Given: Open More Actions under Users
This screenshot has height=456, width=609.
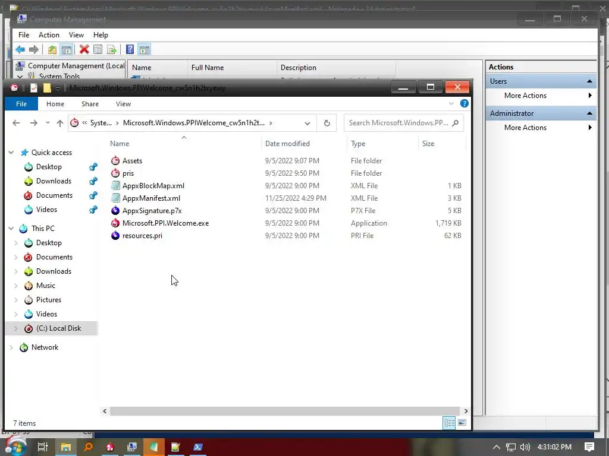Looking at the screenshot, I should (x=525, y=96).
